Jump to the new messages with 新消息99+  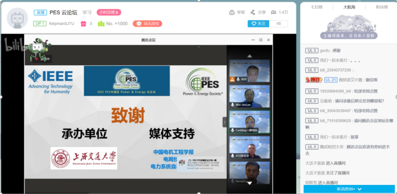pyautogui.click(x=349, y=189)
